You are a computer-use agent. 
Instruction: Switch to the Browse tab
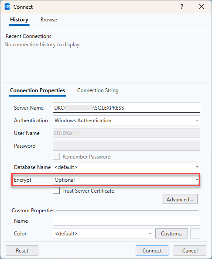[49, 20]
